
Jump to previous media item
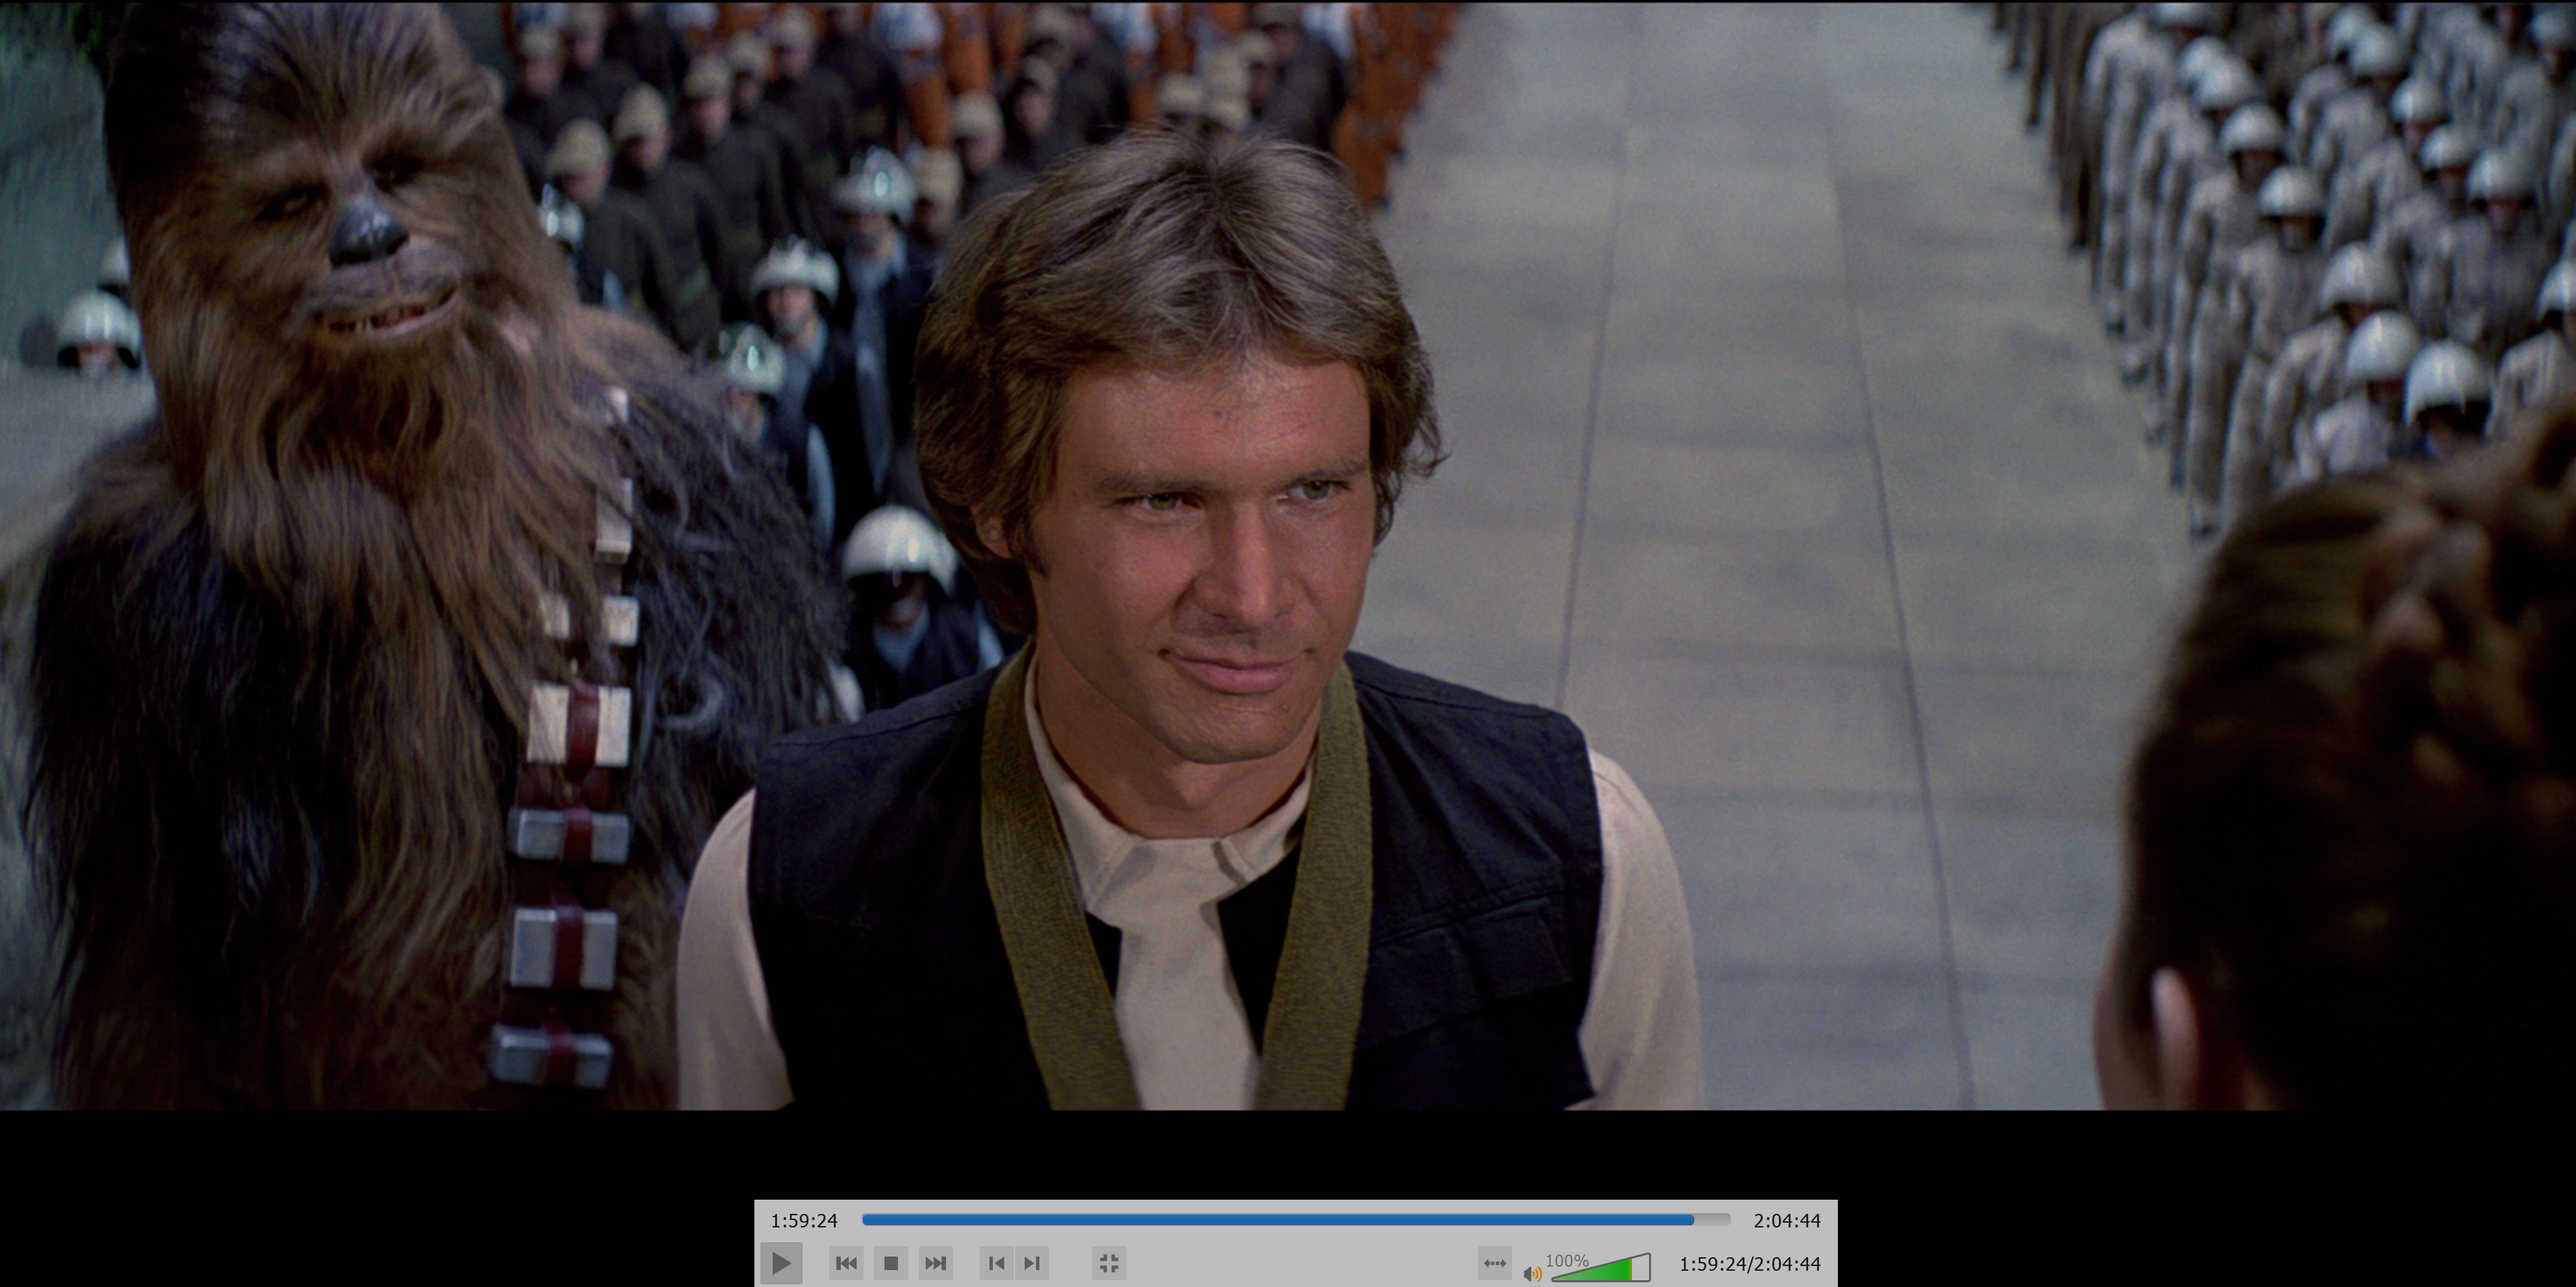coord(846,1263)
